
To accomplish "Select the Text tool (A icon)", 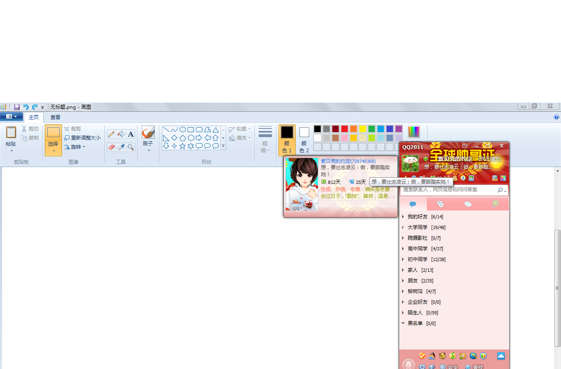I will point(131,134).
